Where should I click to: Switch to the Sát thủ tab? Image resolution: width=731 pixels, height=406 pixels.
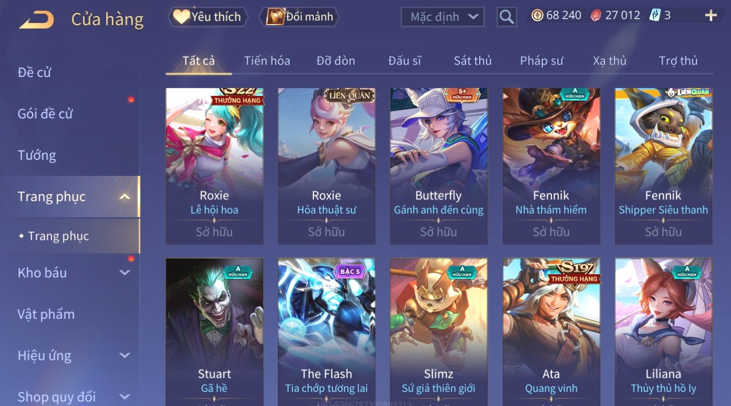click(x=473, y=61)
